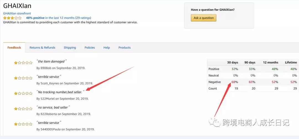Click the WeChat logo watermark icon
This screenshot has height=139, width=299.
pyautogui.click(x=215, y=122)
